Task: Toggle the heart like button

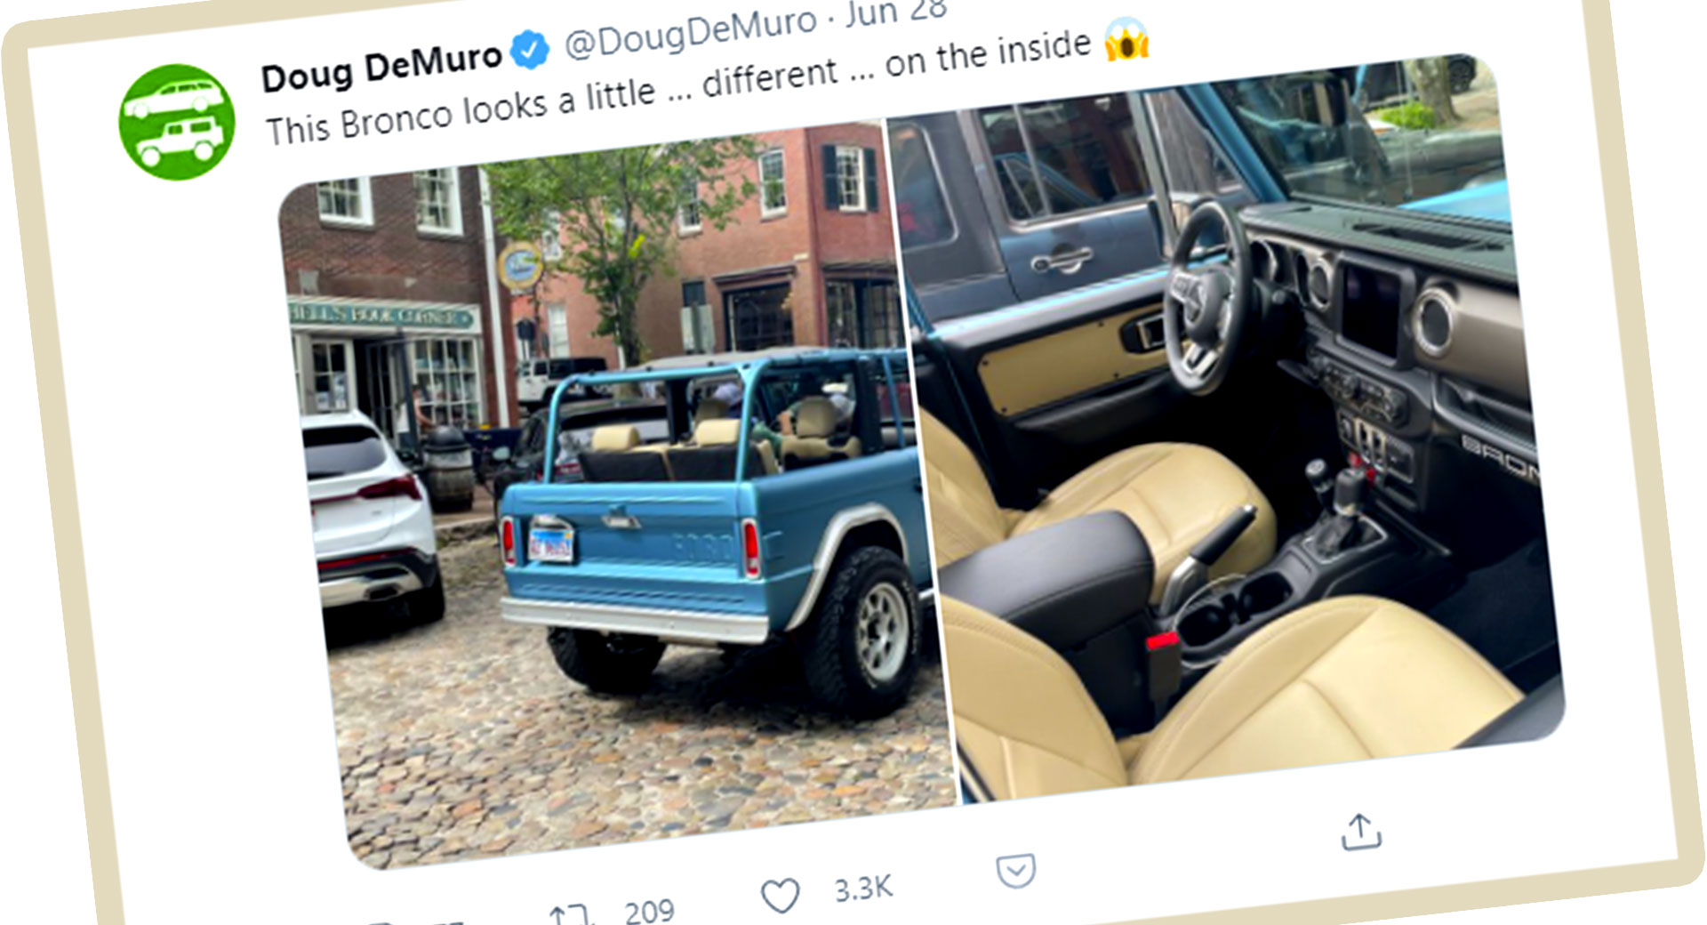Action: tap(781, 895)
